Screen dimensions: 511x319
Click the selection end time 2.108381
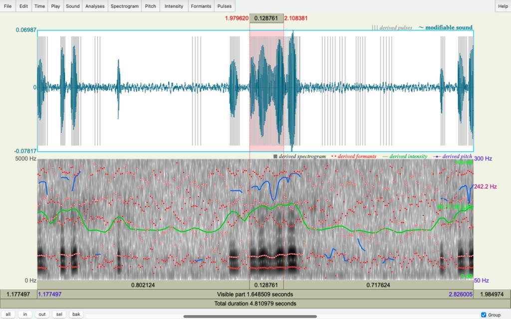coord(296,18)
